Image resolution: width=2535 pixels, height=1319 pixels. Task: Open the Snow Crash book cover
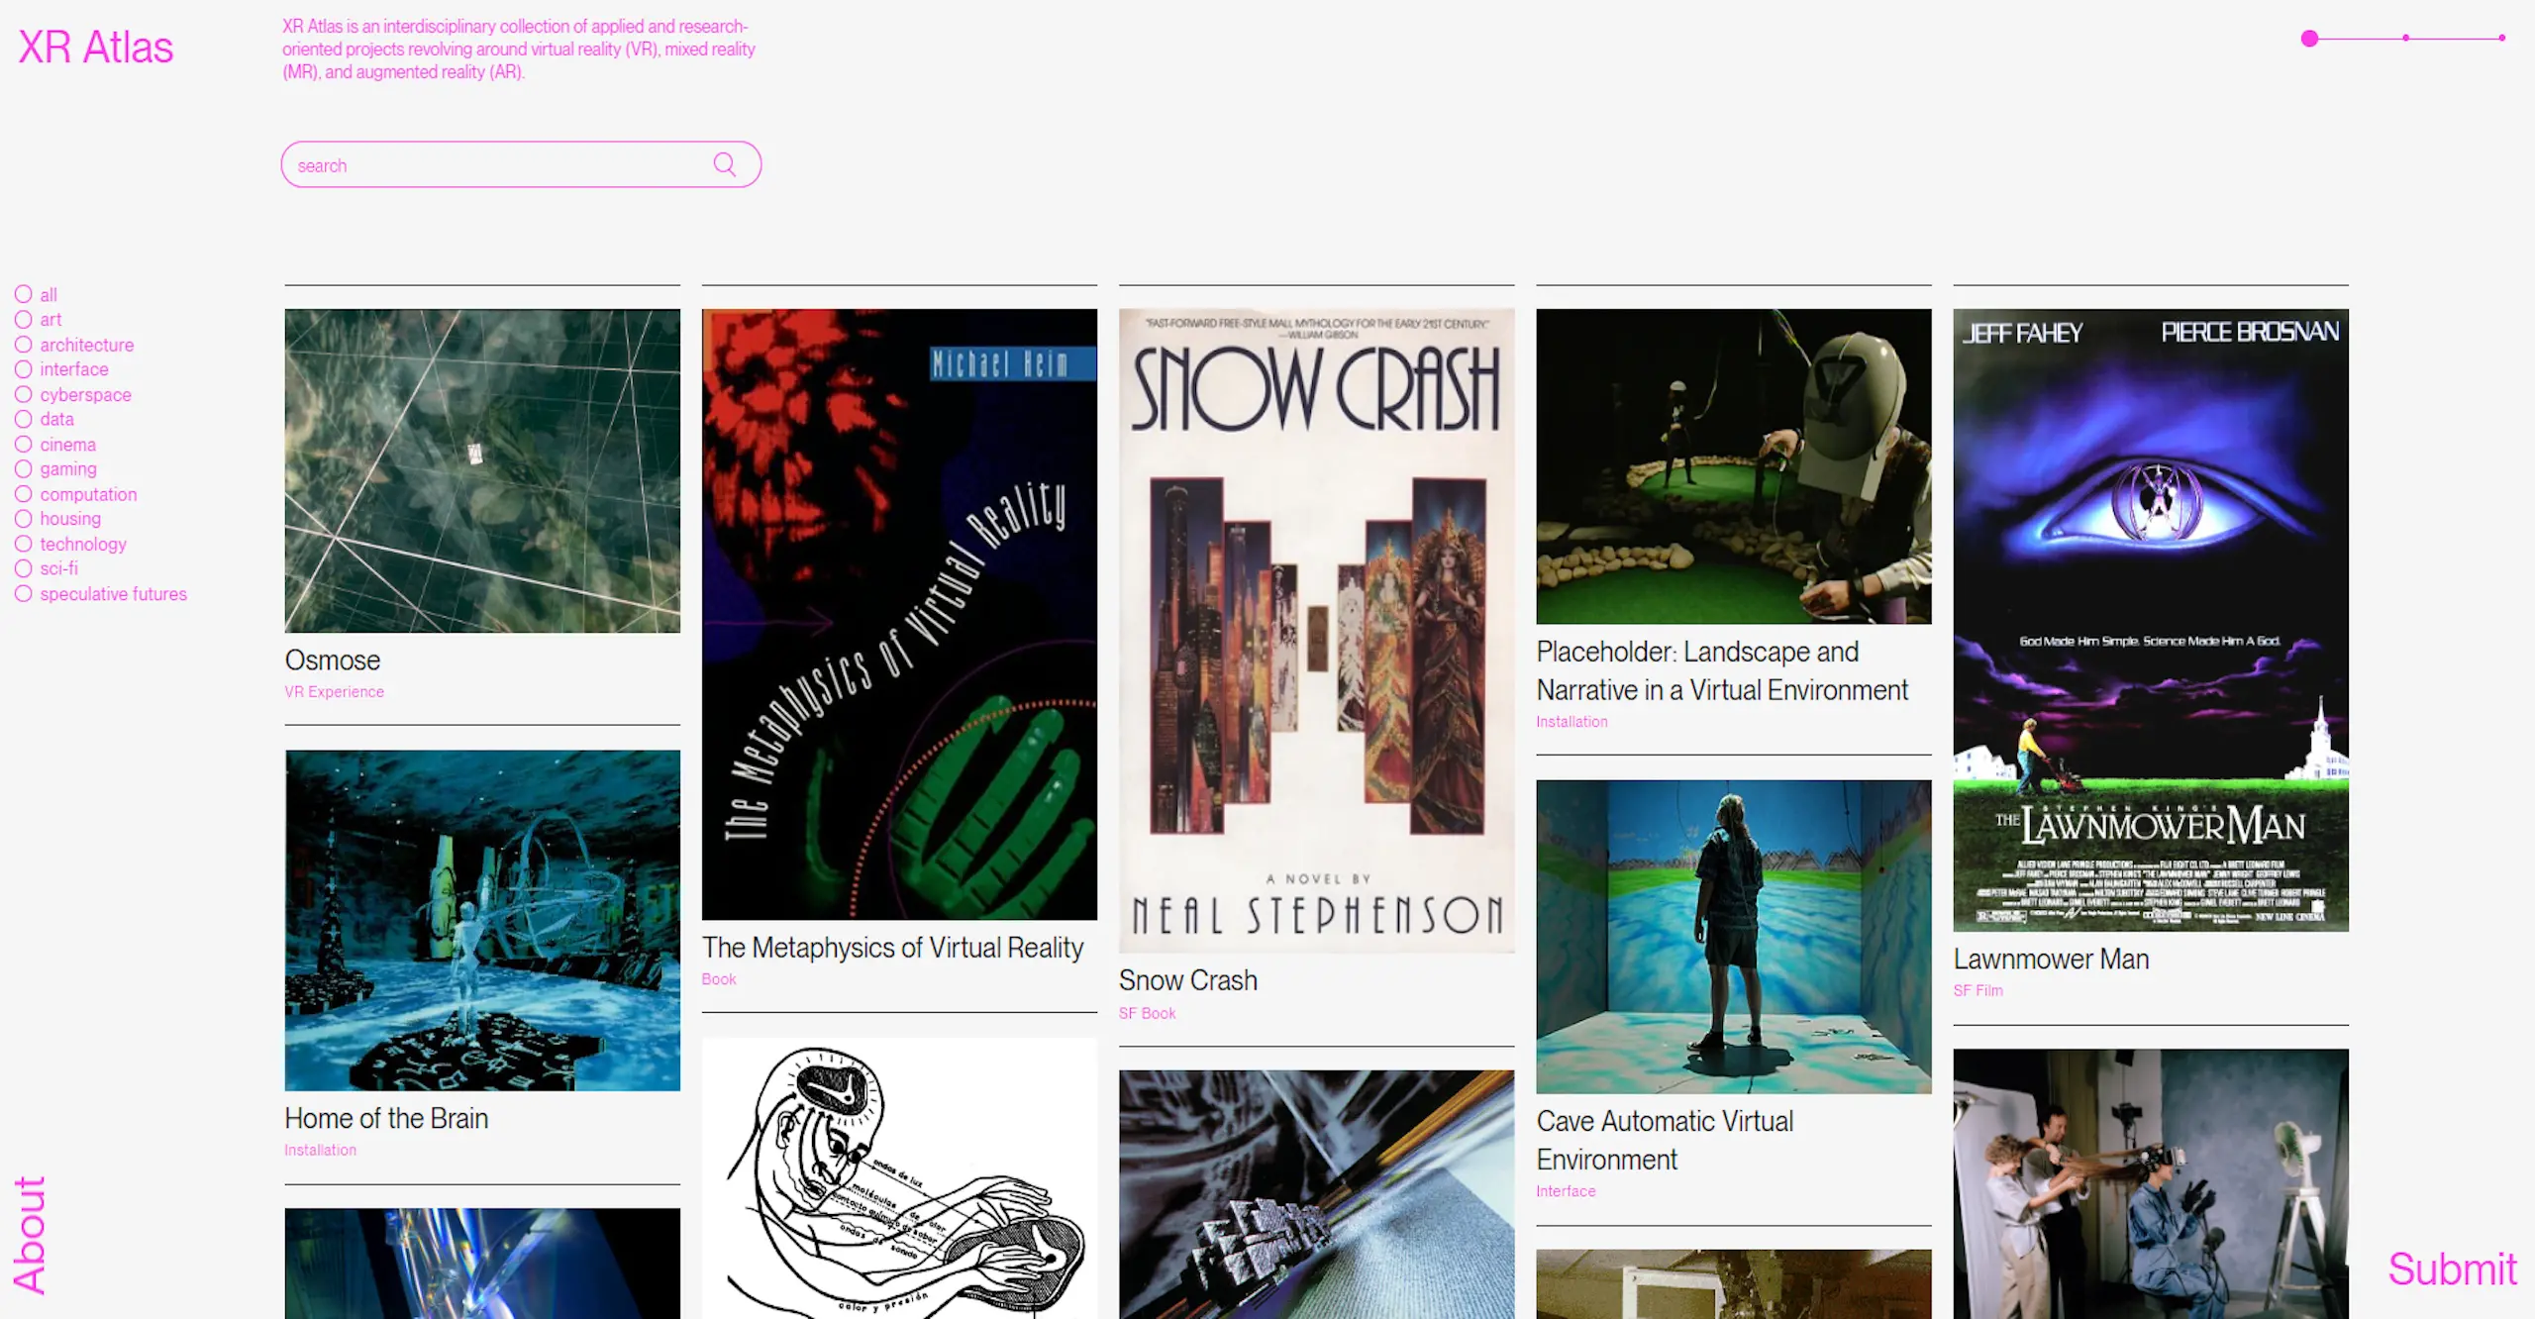point(1316,630)
